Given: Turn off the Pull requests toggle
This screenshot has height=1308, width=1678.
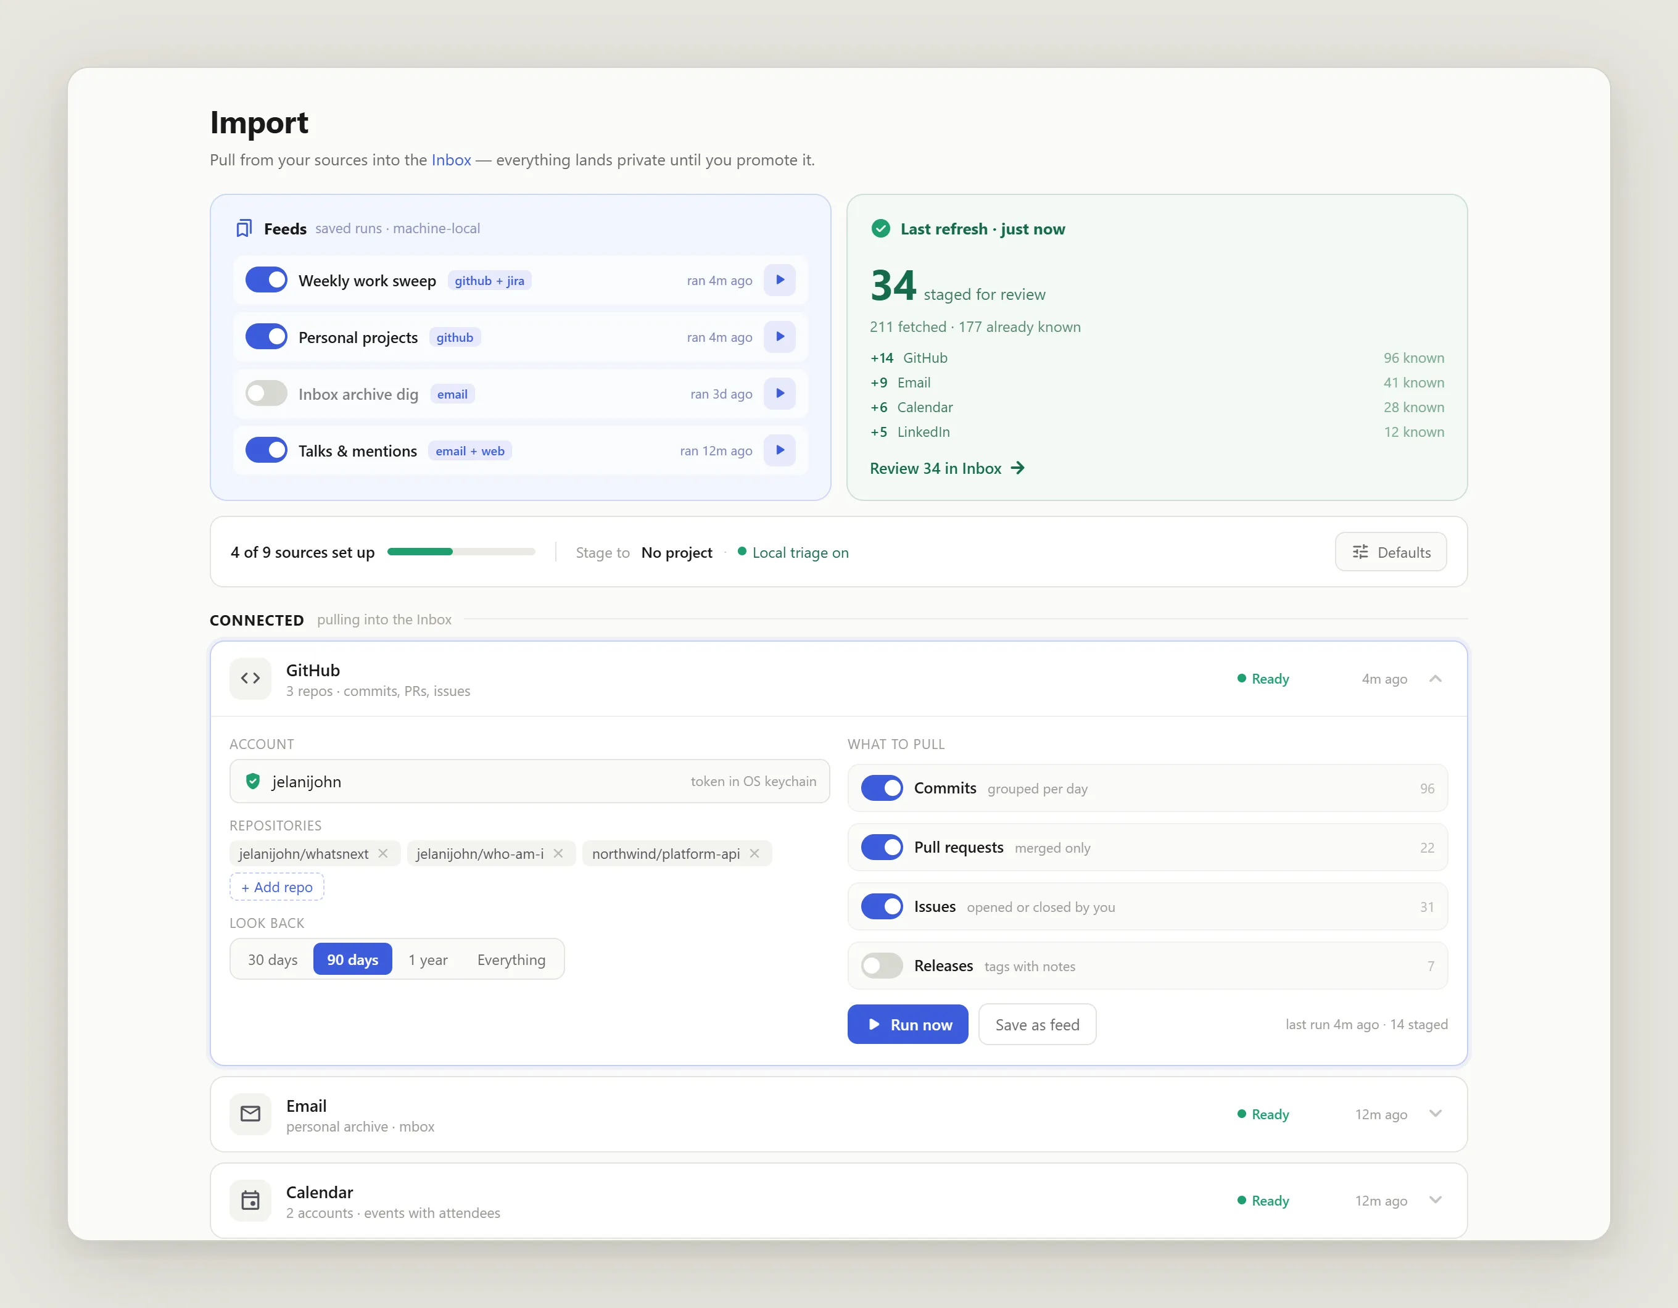Looking at the screenshot, I should [882, 848].
